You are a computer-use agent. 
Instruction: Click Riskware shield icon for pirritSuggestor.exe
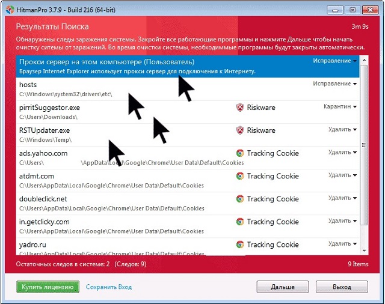coord(240,108)
